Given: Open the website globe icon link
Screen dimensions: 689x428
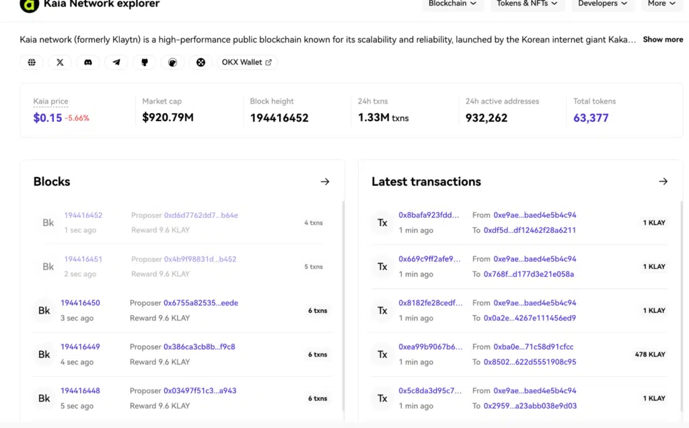Looking at the screenshot, I should [32, 63].
